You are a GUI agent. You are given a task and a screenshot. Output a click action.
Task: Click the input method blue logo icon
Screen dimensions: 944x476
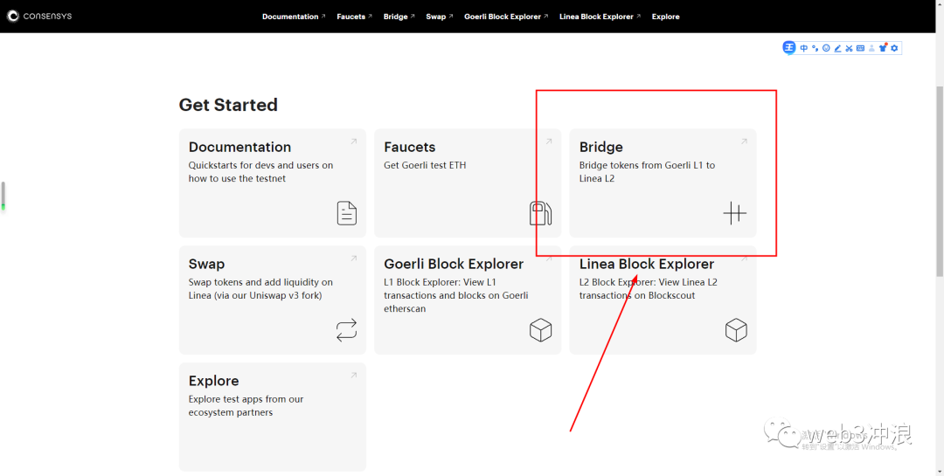coord(788,47)
